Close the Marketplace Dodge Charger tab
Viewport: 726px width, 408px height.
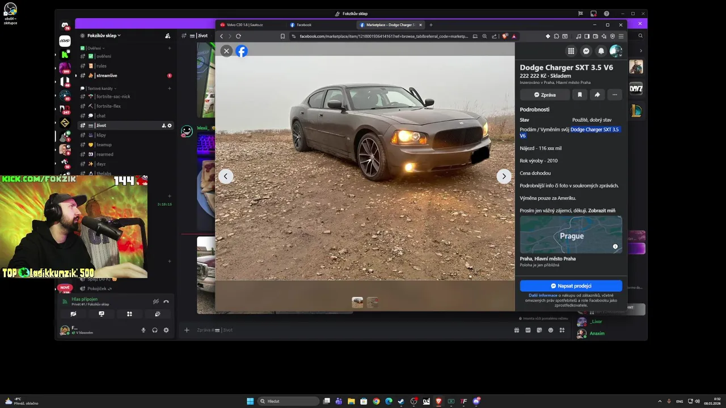point(420,25)
